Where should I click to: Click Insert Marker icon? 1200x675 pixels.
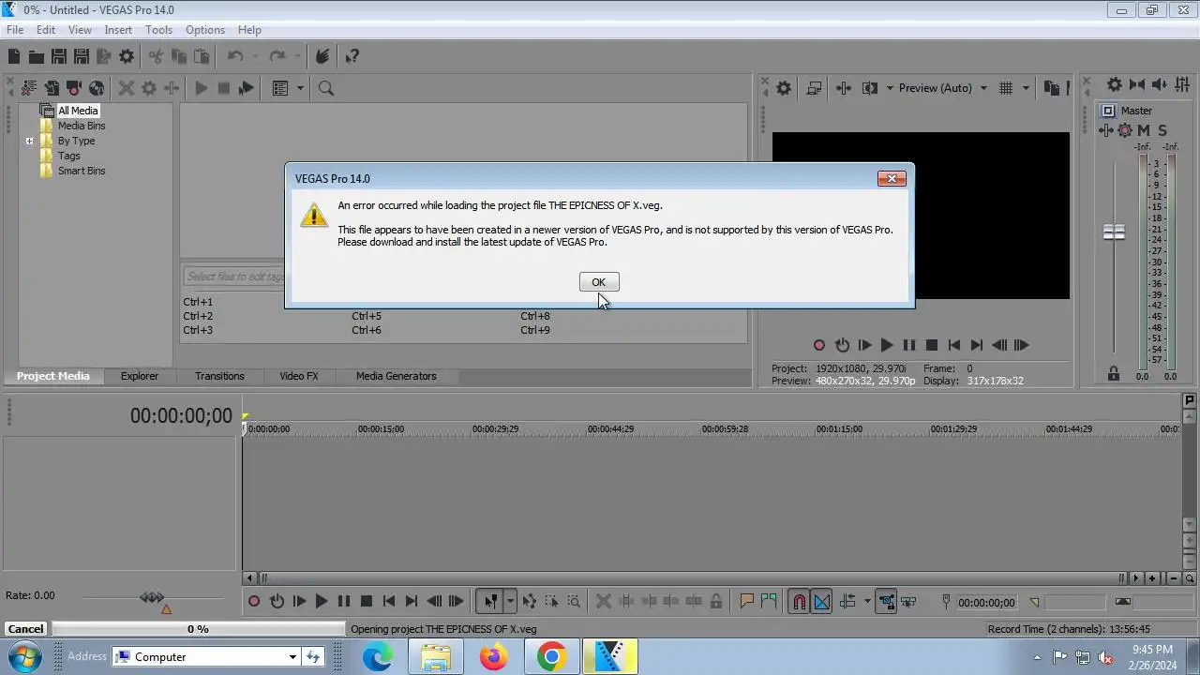pos(747,602)
